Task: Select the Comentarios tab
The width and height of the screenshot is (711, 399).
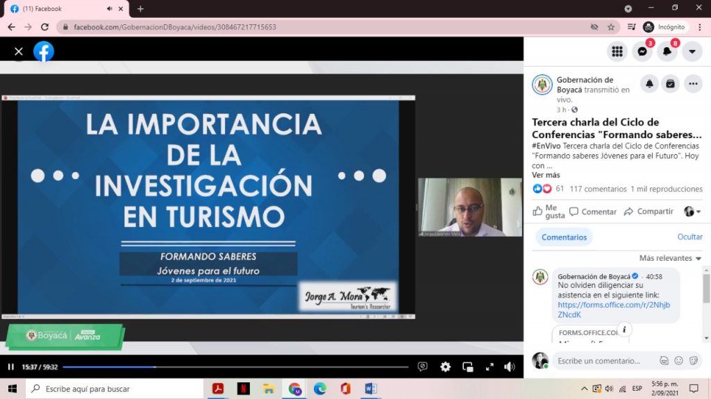Action: 564,237
